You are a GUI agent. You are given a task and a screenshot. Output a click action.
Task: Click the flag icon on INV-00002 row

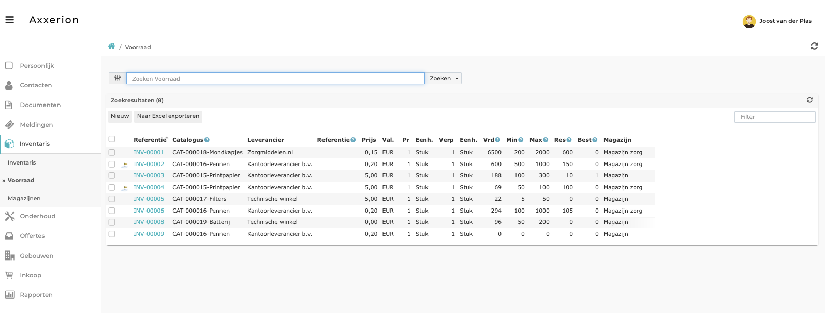coord(125,165)
